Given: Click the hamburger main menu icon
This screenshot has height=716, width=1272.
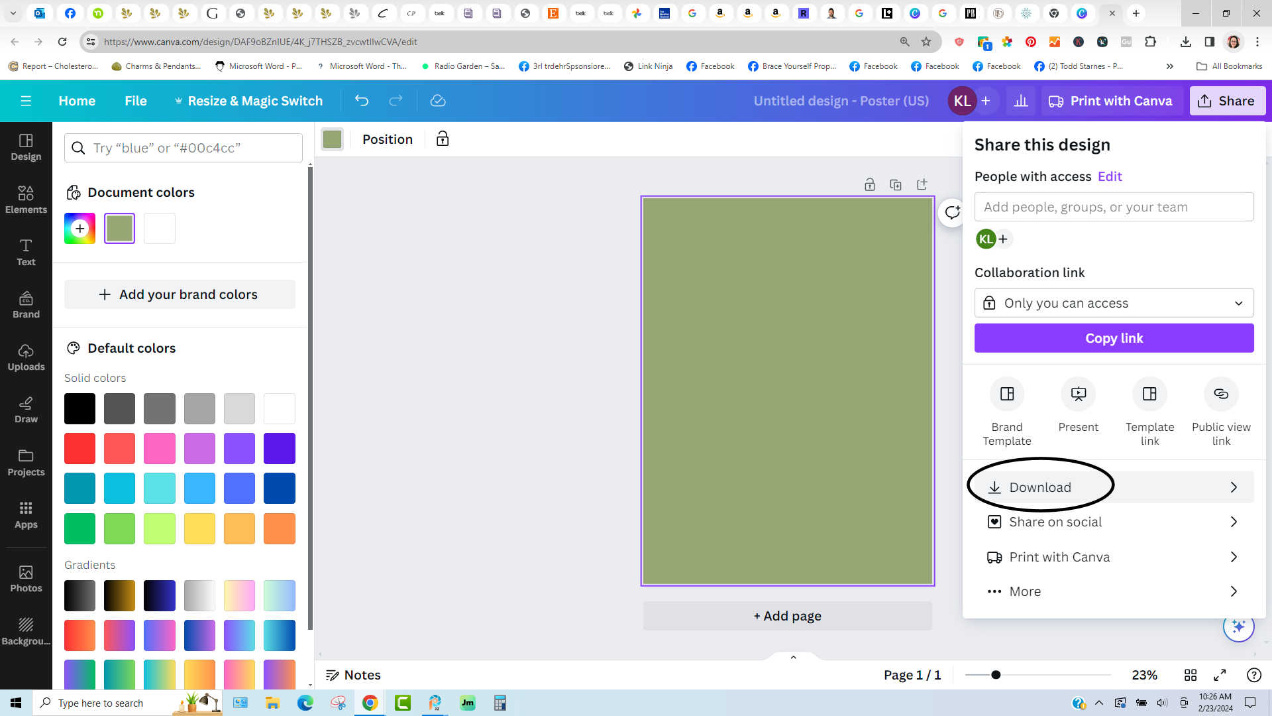Looking at the screenshot, I should pos(26,101).
